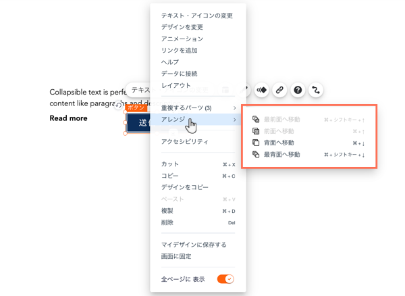Screen dimensions: 405x296
Task: Choose デザインを変更 in the context menu
Action: point(182,27)
